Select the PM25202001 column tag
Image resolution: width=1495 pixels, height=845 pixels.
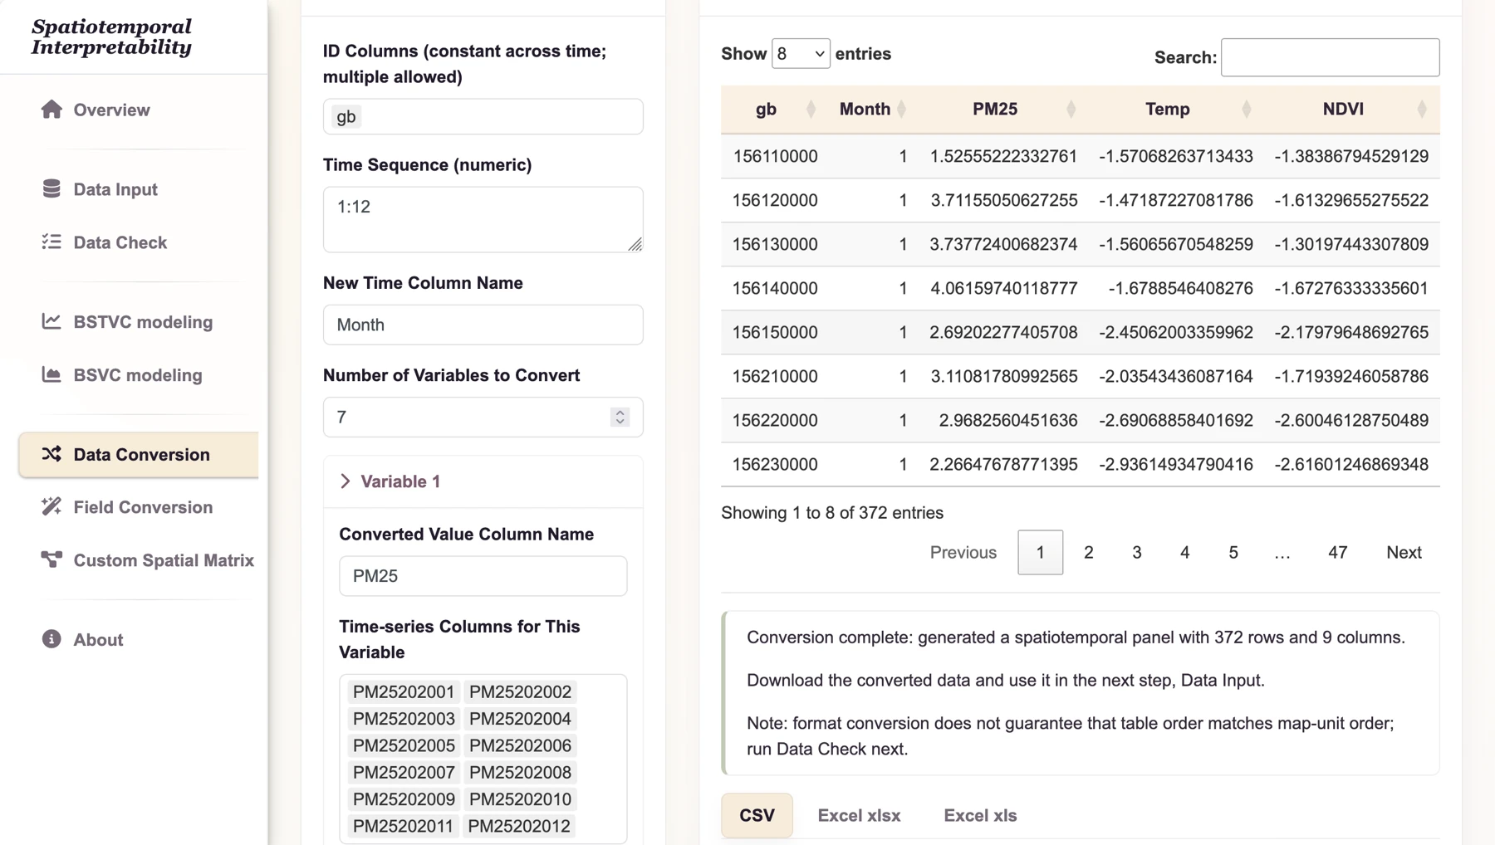(404, 691)
